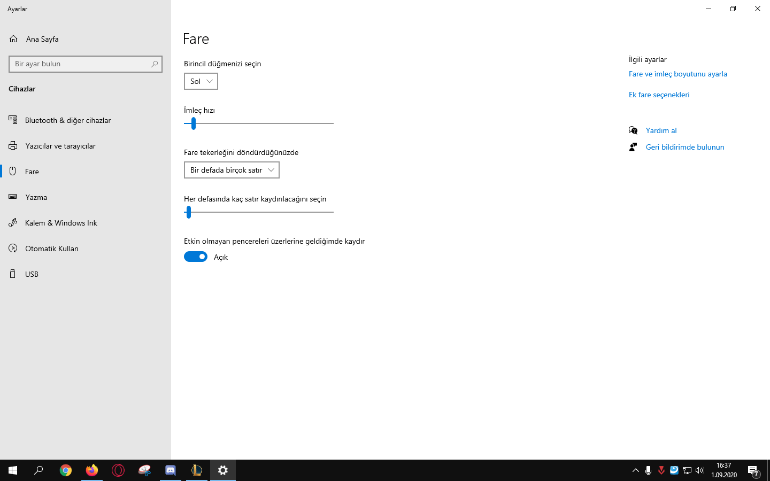
Task: Launch Opera browser from the taskbar
Action: pyautogui.click(x=118, y=470)
